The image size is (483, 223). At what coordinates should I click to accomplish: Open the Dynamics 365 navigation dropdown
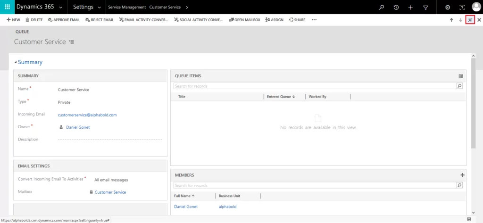pyautogui.click(x=61, y=7)
